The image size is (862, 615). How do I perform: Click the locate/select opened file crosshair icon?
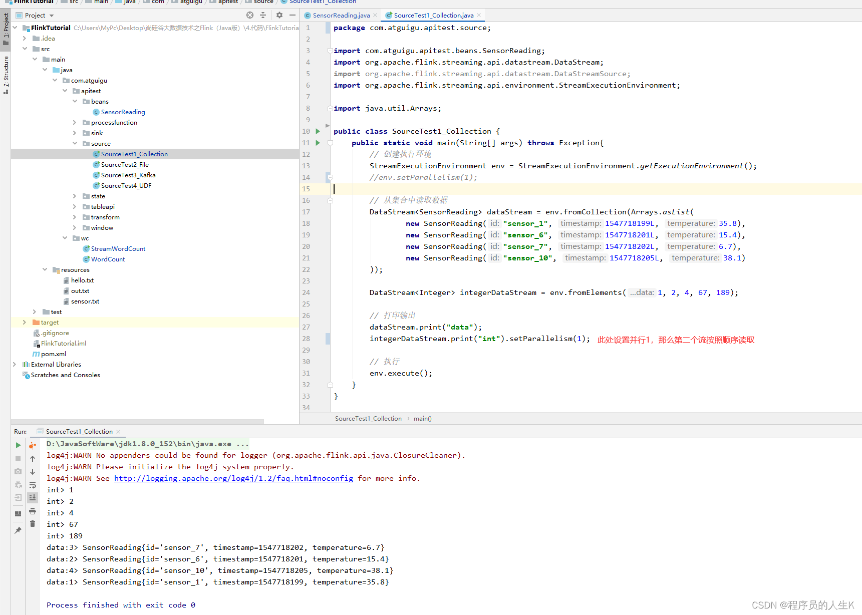click(249, 16)
